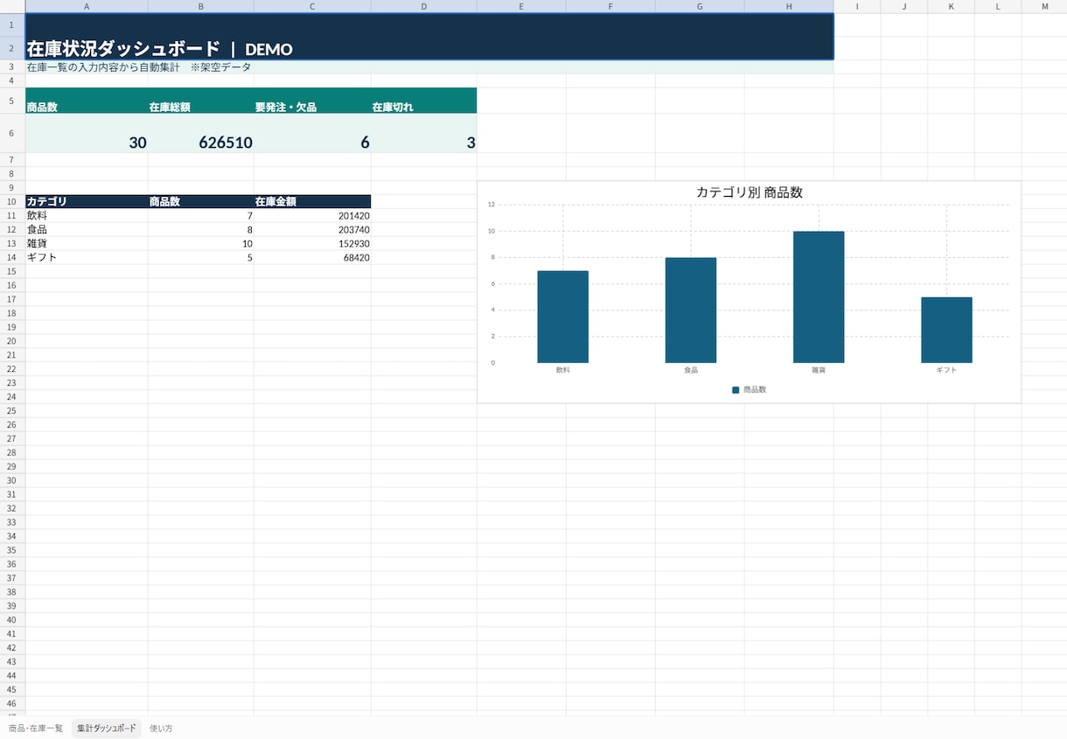Select the cell with value 203740
Viewport: 1067px width, 739px height.
[x=312, y=229]
